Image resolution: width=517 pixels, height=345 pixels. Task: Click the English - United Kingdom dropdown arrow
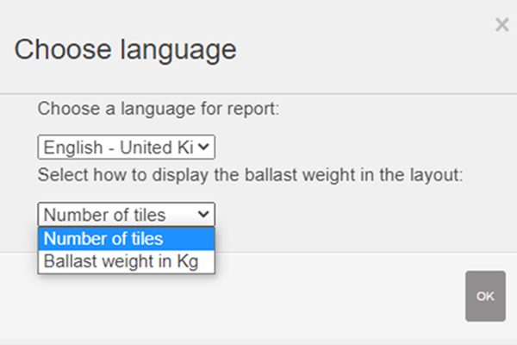(204, 147)
